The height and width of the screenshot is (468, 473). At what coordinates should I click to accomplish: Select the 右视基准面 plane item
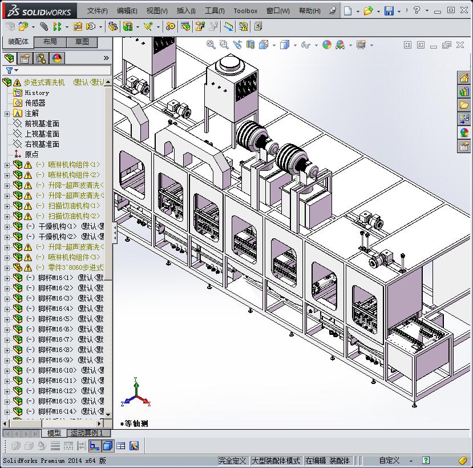(x=42, y=144)
